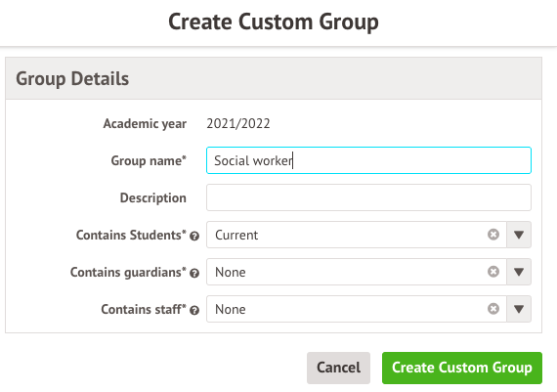Click help icon beside Contains Students
The height and width of the screenshot is (392, 557).
[194, 236]
